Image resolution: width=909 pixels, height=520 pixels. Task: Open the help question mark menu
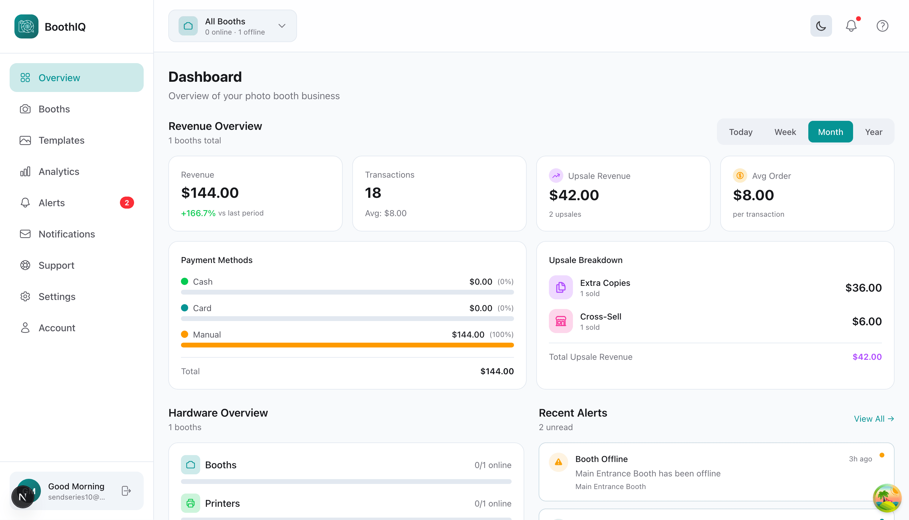coord(882,25)
